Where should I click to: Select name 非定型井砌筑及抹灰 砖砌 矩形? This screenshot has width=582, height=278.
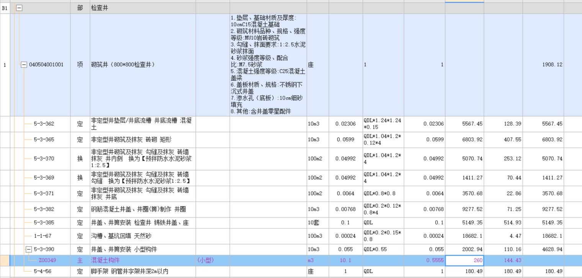point(131,140)
